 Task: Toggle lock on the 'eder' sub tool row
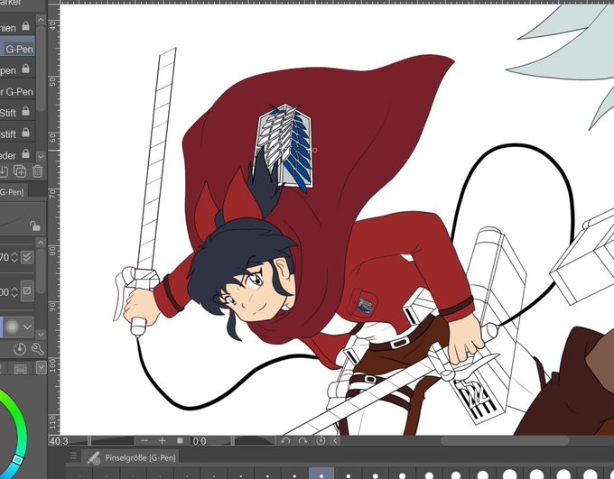tap(25, 153)
